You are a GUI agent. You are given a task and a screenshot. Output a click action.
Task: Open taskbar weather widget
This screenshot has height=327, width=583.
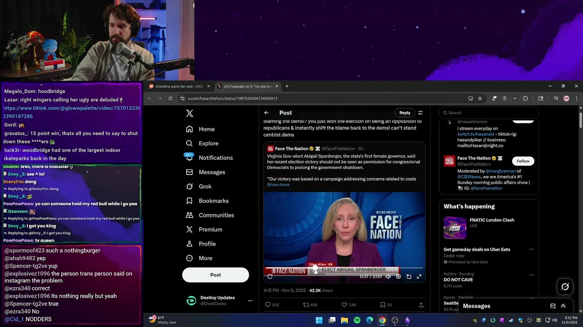(x=163, y=320)
